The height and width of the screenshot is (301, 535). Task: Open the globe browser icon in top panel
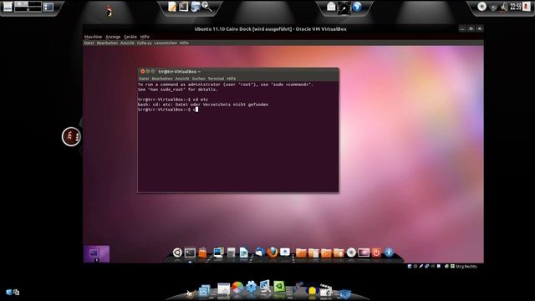(x=357, y=7)
